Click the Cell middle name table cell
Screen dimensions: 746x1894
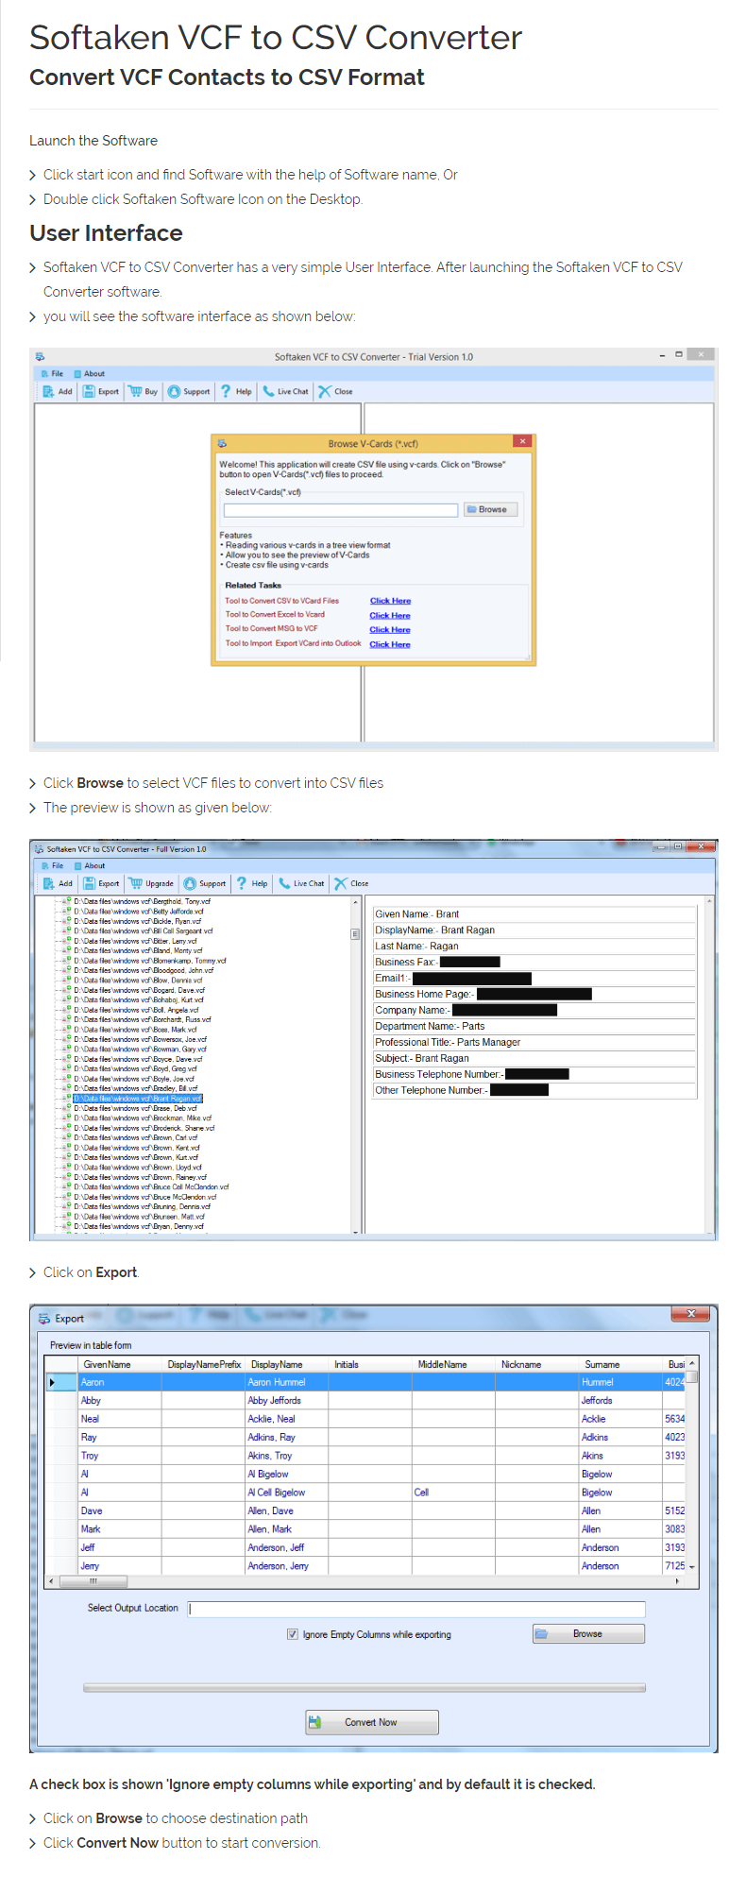point(453,1493)
